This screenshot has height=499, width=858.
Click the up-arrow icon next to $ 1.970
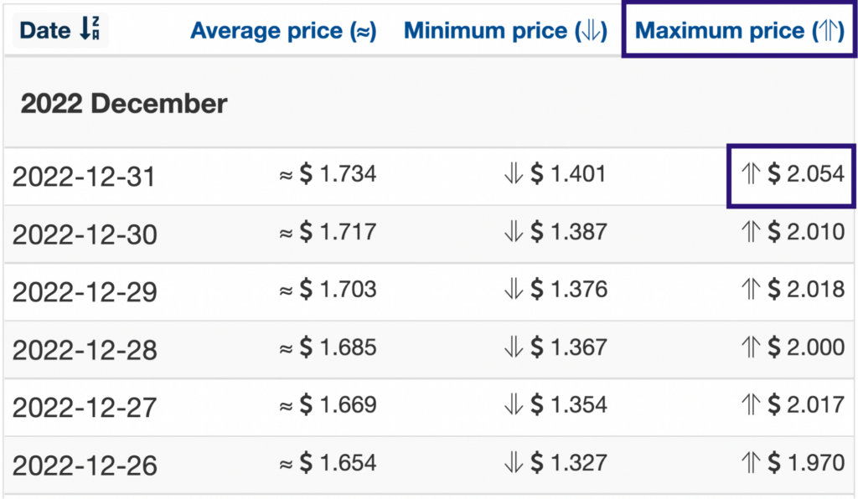[x=751, y=463]
